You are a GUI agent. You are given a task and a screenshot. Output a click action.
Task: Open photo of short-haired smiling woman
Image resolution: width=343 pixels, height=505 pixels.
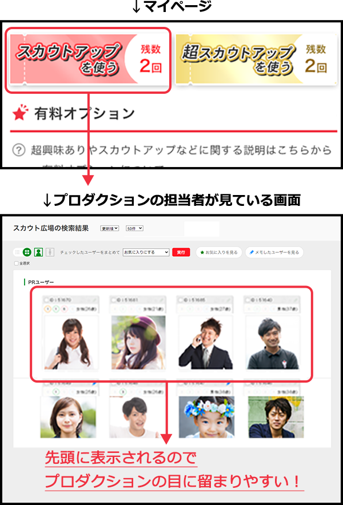tap(68, 417)
